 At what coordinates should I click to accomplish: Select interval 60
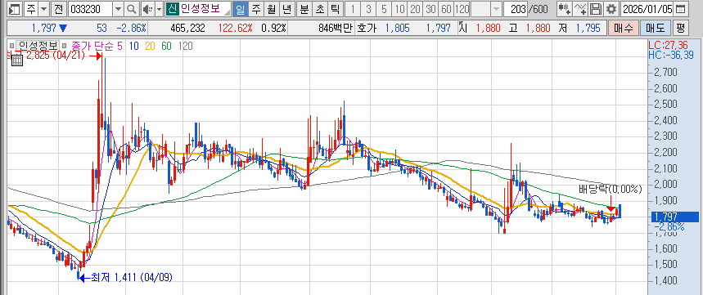[x=446, y=8]
